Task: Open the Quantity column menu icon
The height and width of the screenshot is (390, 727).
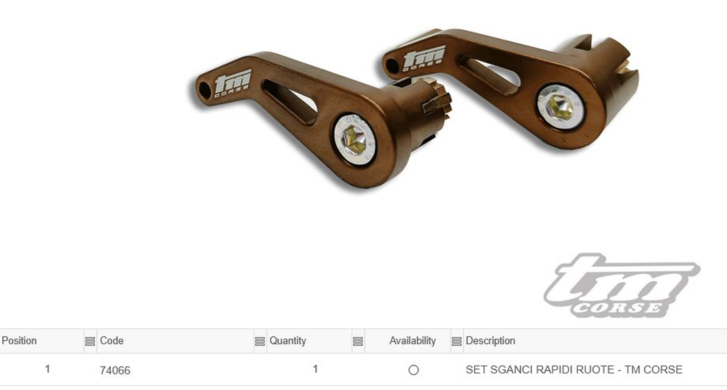Action: click(x=358, y=341)
